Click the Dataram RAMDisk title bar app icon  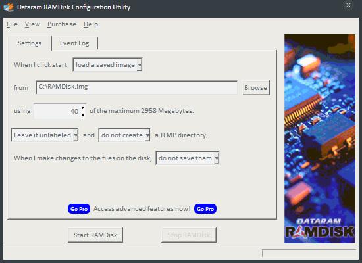tap(9, 7)
